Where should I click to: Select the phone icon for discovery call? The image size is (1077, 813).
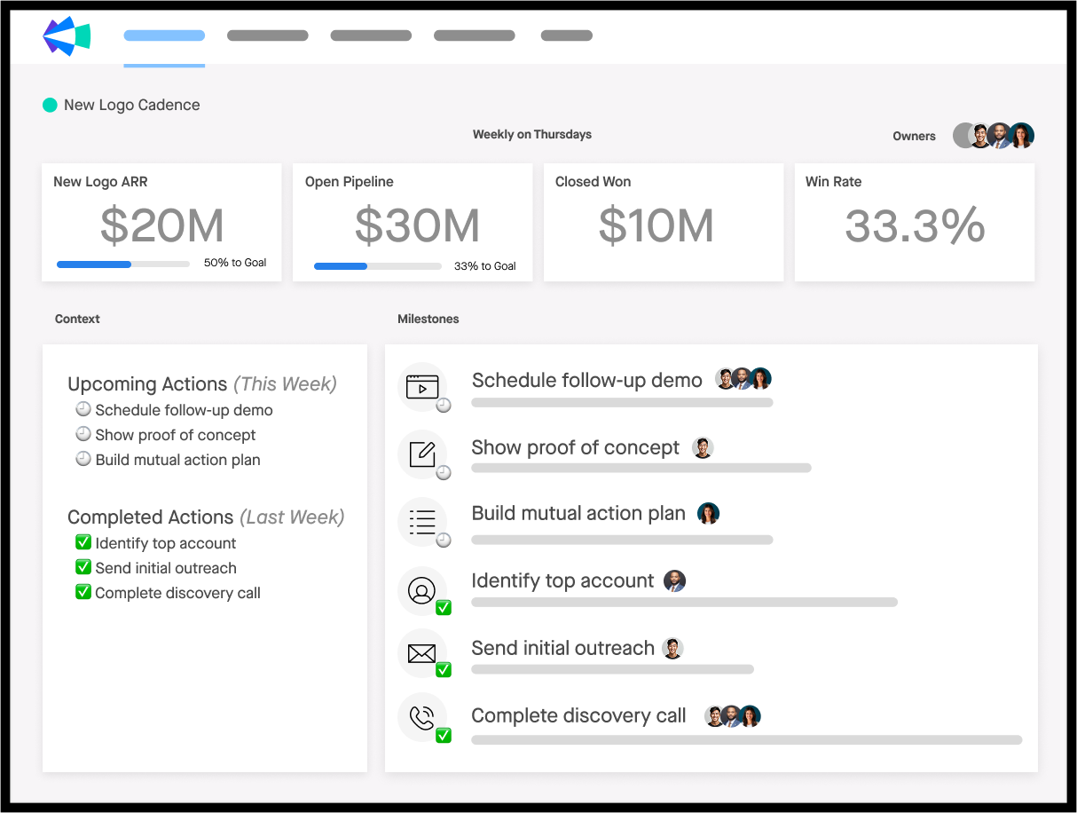pos(422,717)
